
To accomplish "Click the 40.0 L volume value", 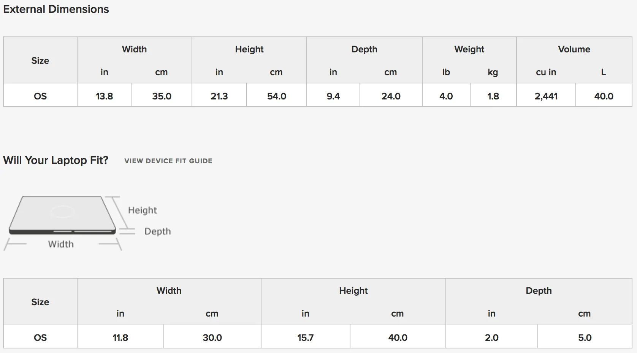I will 604,96.
